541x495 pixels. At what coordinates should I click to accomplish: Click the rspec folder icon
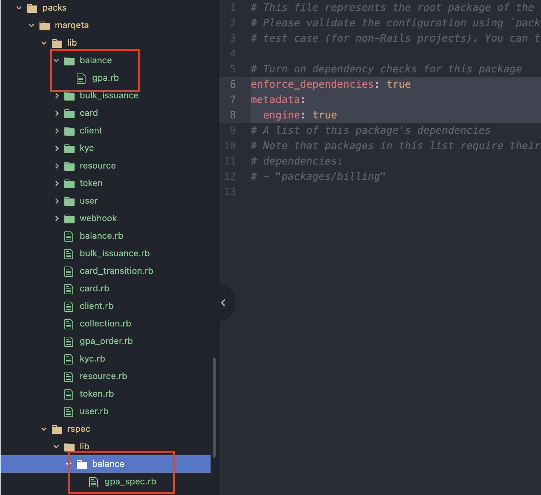pyautogui.click(x=57, y=429)
